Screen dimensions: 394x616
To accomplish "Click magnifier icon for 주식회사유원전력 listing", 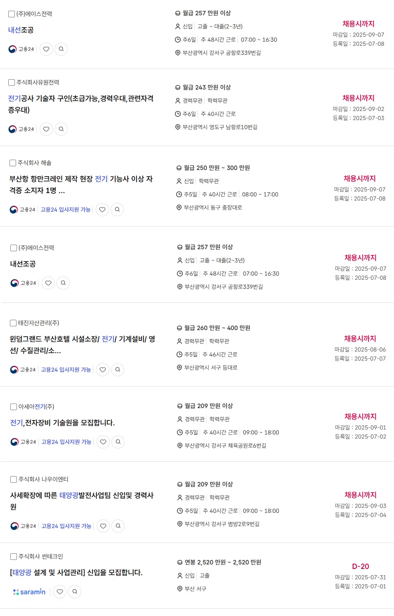I will coord(61,129).
